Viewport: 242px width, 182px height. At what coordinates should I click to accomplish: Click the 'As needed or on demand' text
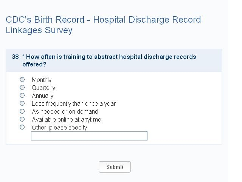click(x=65, y=112)
